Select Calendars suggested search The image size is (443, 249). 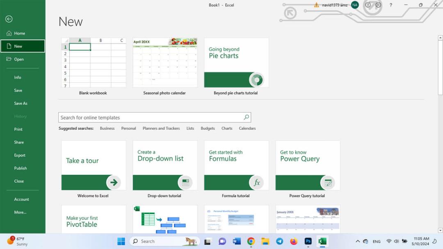[247, 128]
